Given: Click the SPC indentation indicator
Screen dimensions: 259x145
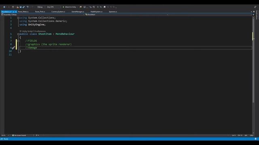Looking at the screenshot, I should 246,135.
